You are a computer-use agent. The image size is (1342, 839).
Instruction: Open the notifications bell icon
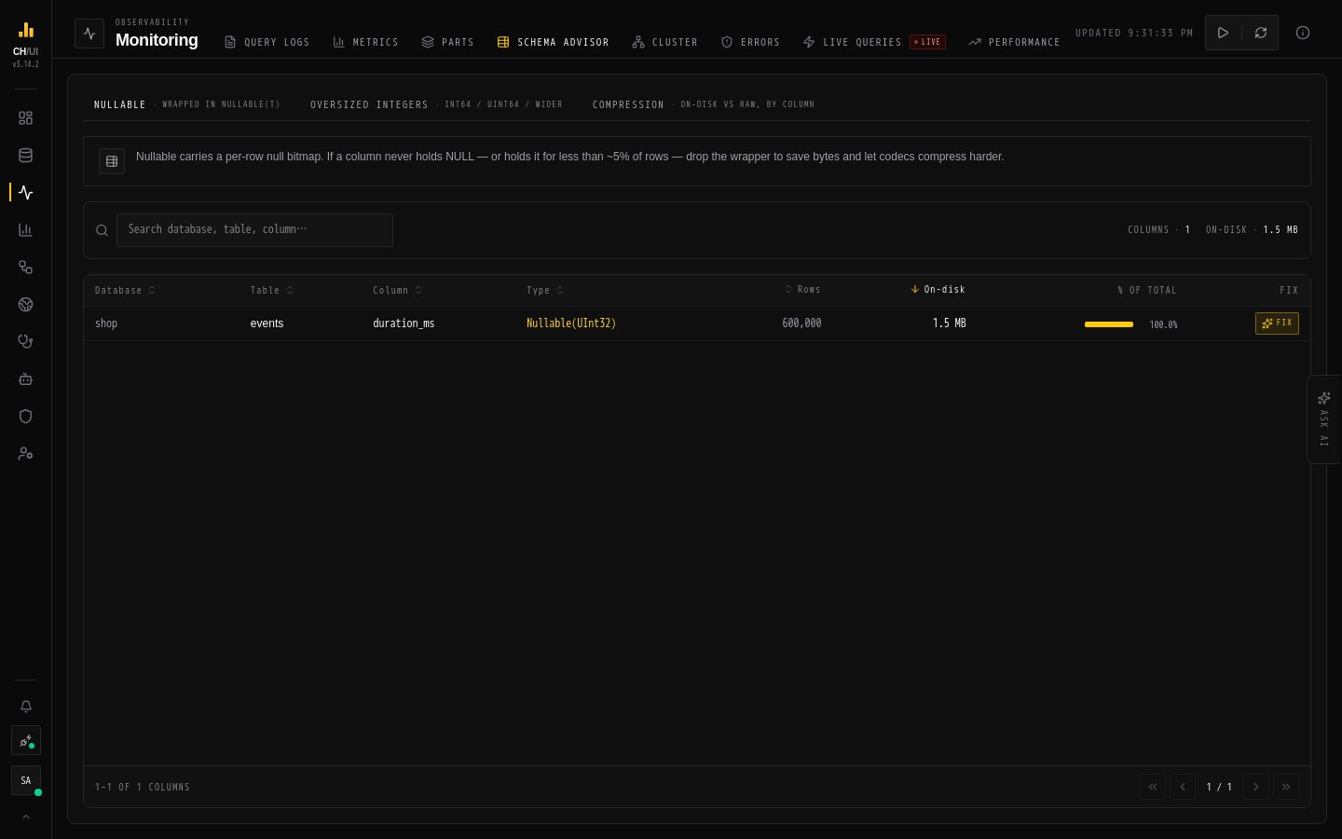tap(26, 707)
